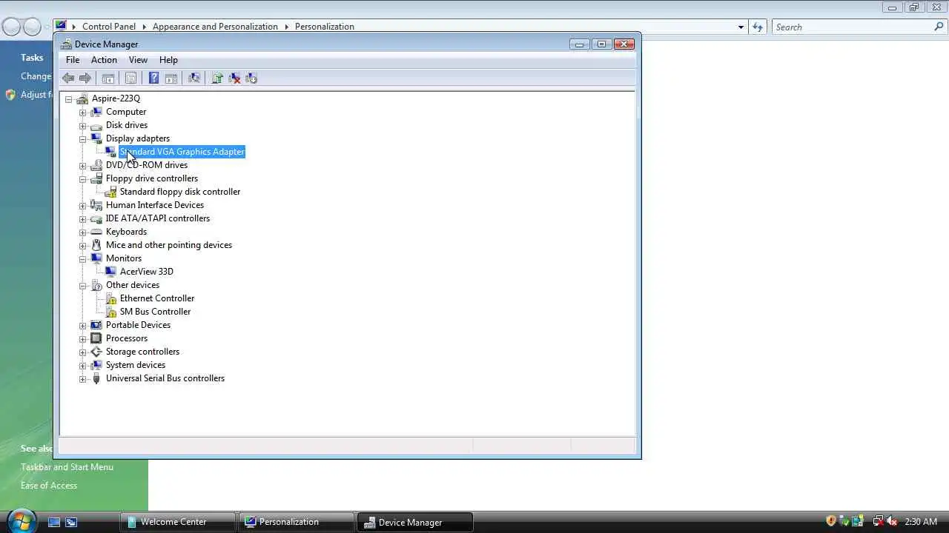Collapse the Monitors node
The image size is (949, 533).
point(83,258)
